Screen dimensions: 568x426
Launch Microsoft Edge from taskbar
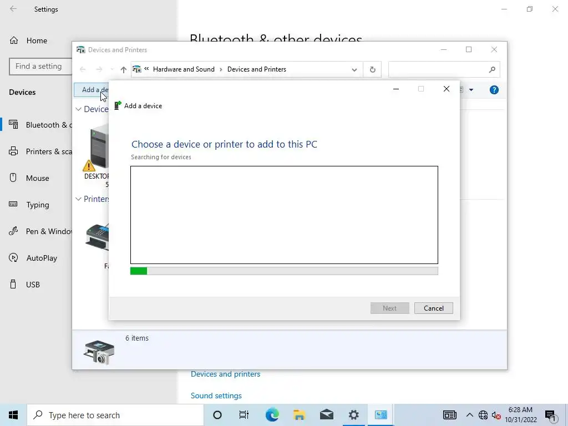(272, 415)
